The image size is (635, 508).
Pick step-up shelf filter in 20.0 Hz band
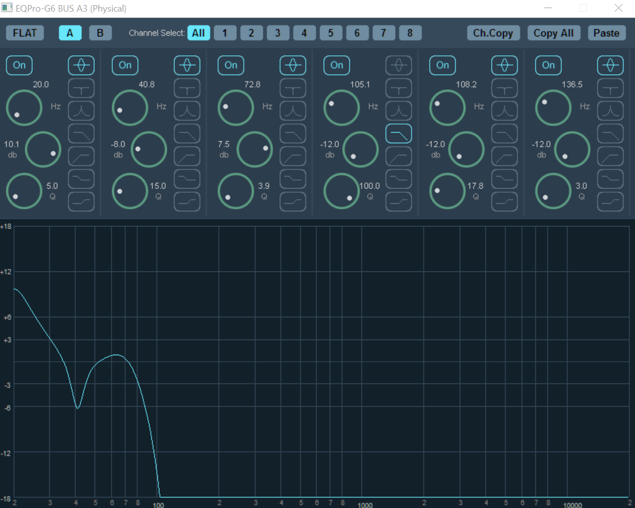tap(81, 201)
